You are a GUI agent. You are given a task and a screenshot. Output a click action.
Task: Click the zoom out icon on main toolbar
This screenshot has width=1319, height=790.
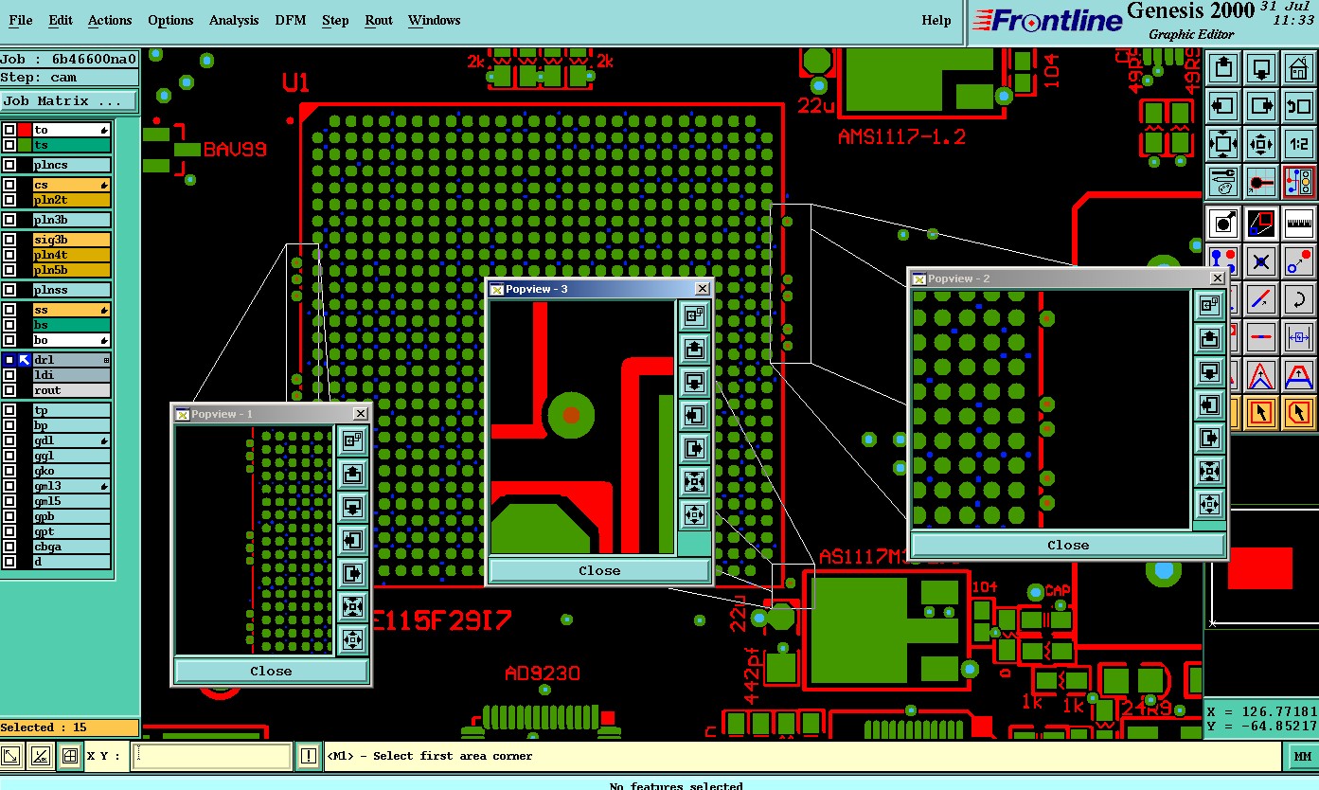(1261, 144)
